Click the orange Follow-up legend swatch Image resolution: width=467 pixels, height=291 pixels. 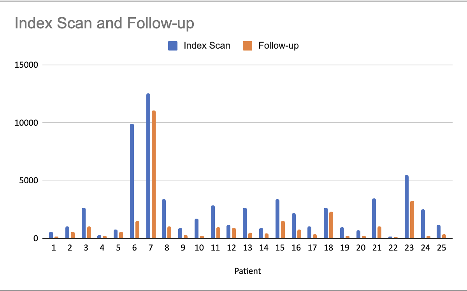point(247,46)
